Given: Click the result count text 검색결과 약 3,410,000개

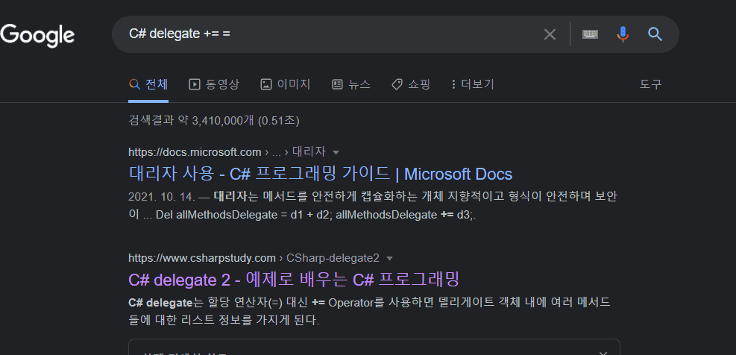Looking at the screenshot, I should [192, 121].
